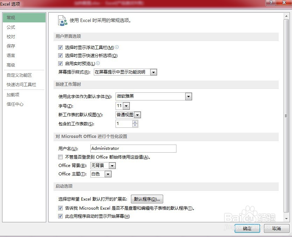The width and height of the screenshot is (292, 237).
Task: Click the scrollbar down arrow
Action: tap(286, 218)
